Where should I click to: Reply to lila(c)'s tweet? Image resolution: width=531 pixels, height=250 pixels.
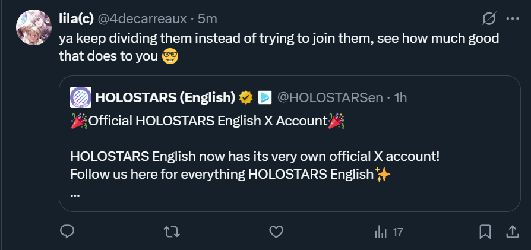coord(68,232)
